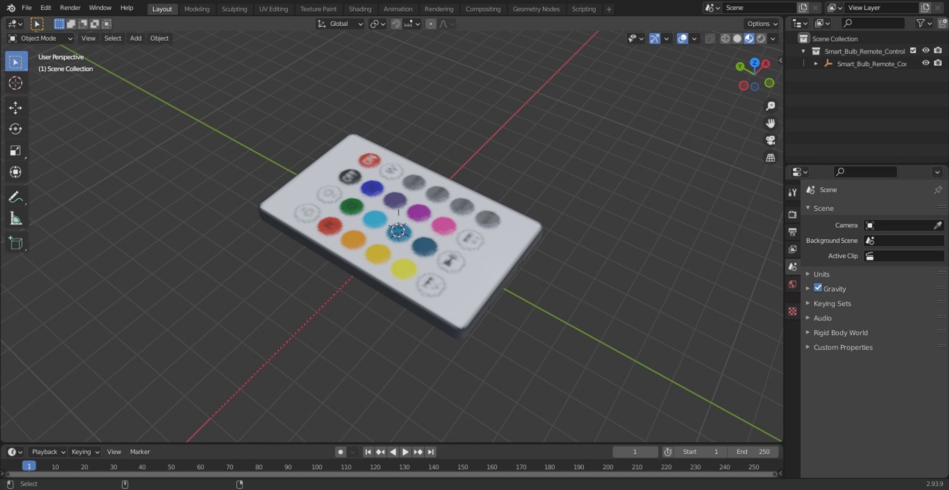Activate the Transform tool
The image size is (949, 490).
pos(16,172)
